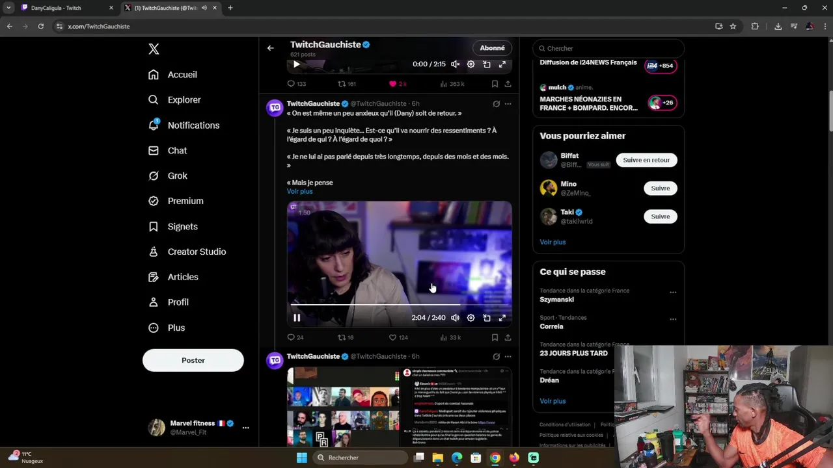Open more options for Correia trend

(673, 319)
